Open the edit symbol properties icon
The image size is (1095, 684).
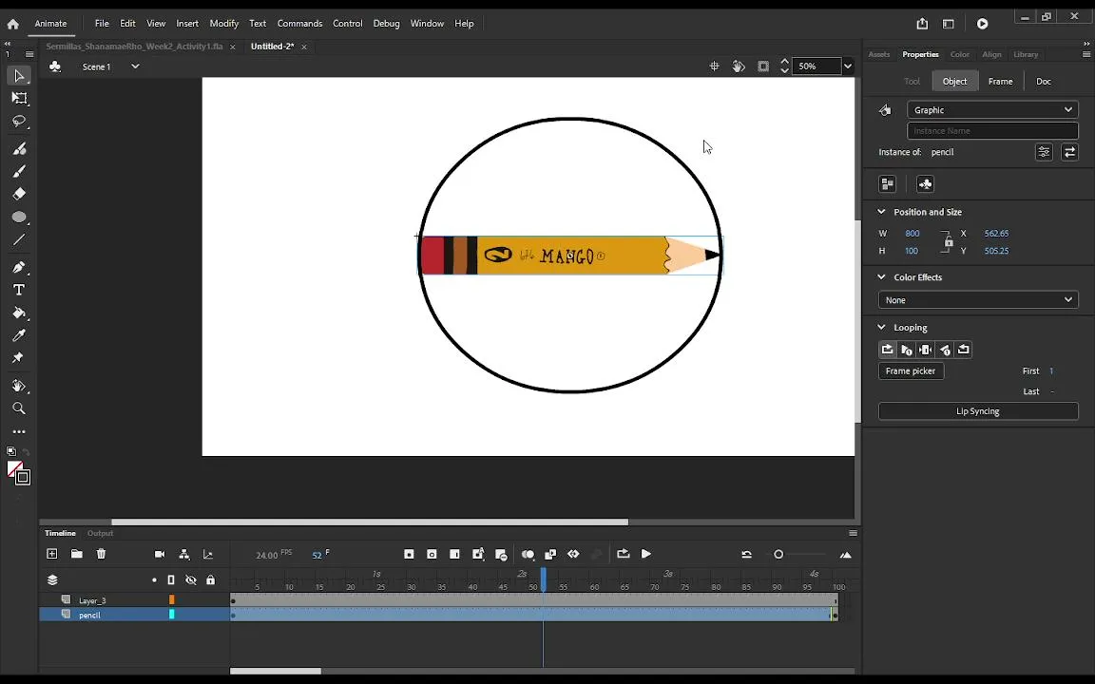click(x=1044, y=151)
